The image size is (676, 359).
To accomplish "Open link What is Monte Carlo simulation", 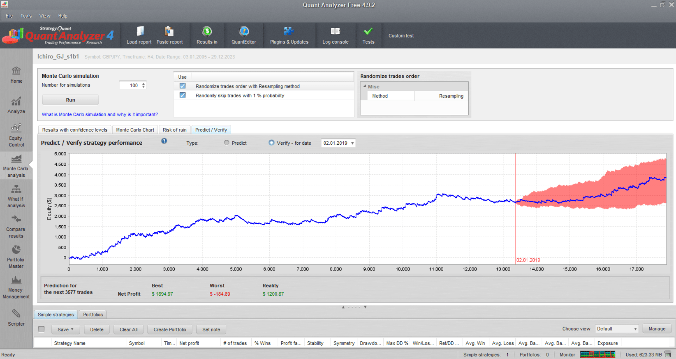I will (x=100, y=114).
